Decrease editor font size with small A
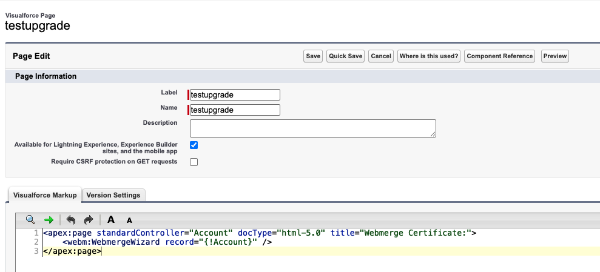Screen dimensions: 600x272 129,220
